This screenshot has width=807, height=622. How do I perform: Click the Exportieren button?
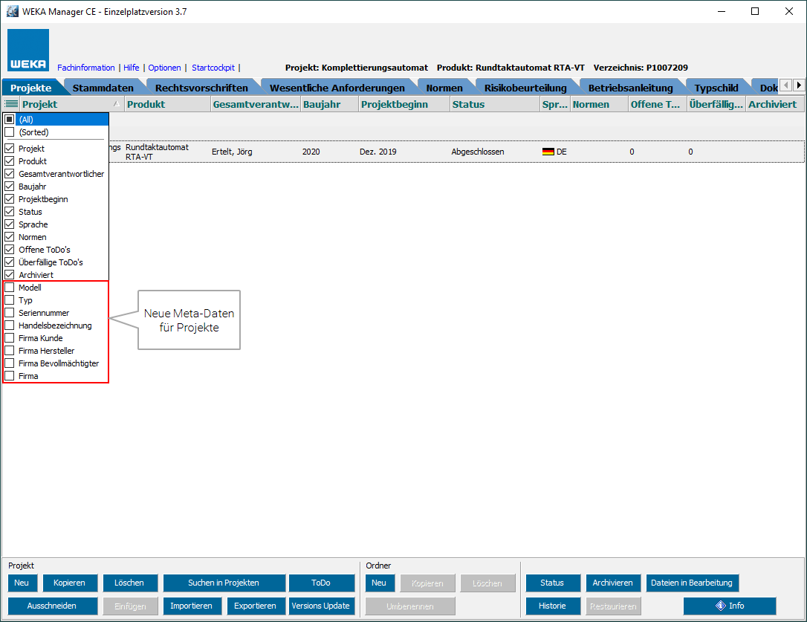coord(256,606)
